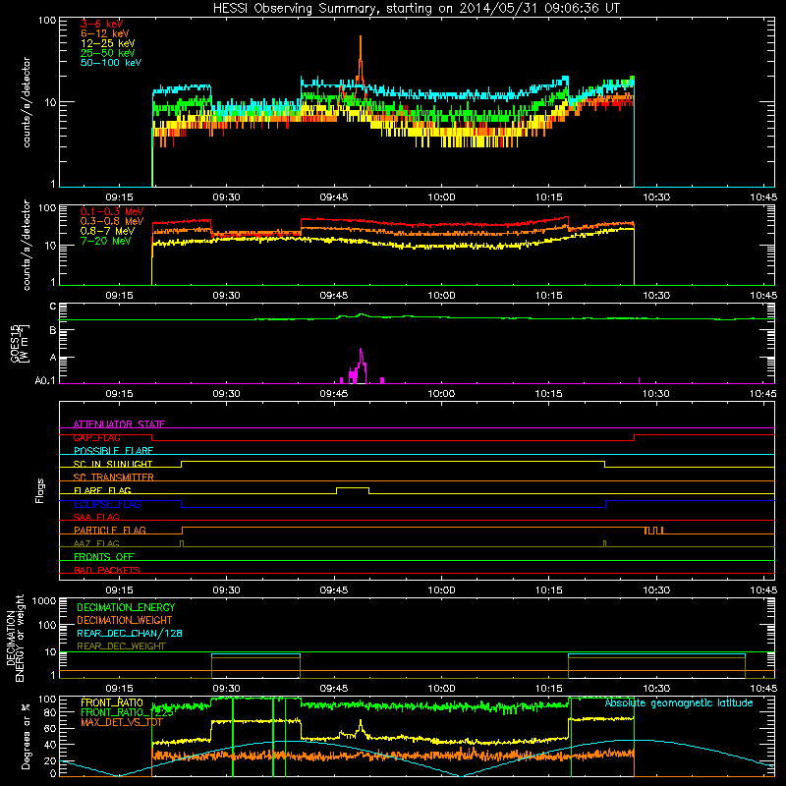Image resolution: width=786 pixels, height=786 pixels.
Task: Click the Absolute geomagnetic latitude label
Action: pos(679,702)
